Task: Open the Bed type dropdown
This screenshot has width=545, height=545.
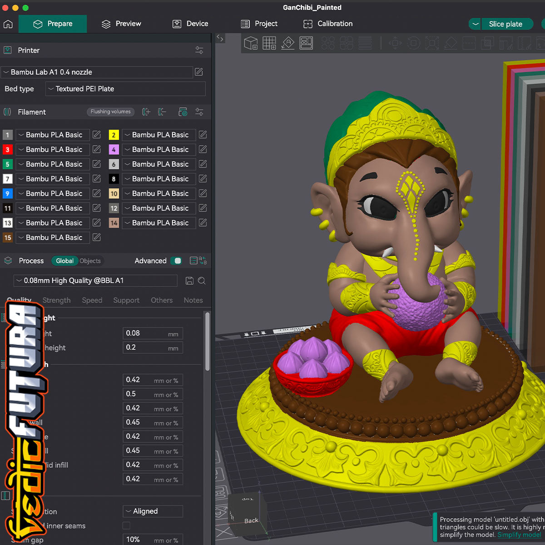Action: [125, 89]
